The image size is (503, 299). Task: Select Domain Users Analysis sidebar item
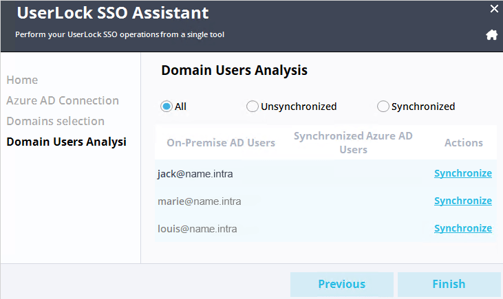67,142
